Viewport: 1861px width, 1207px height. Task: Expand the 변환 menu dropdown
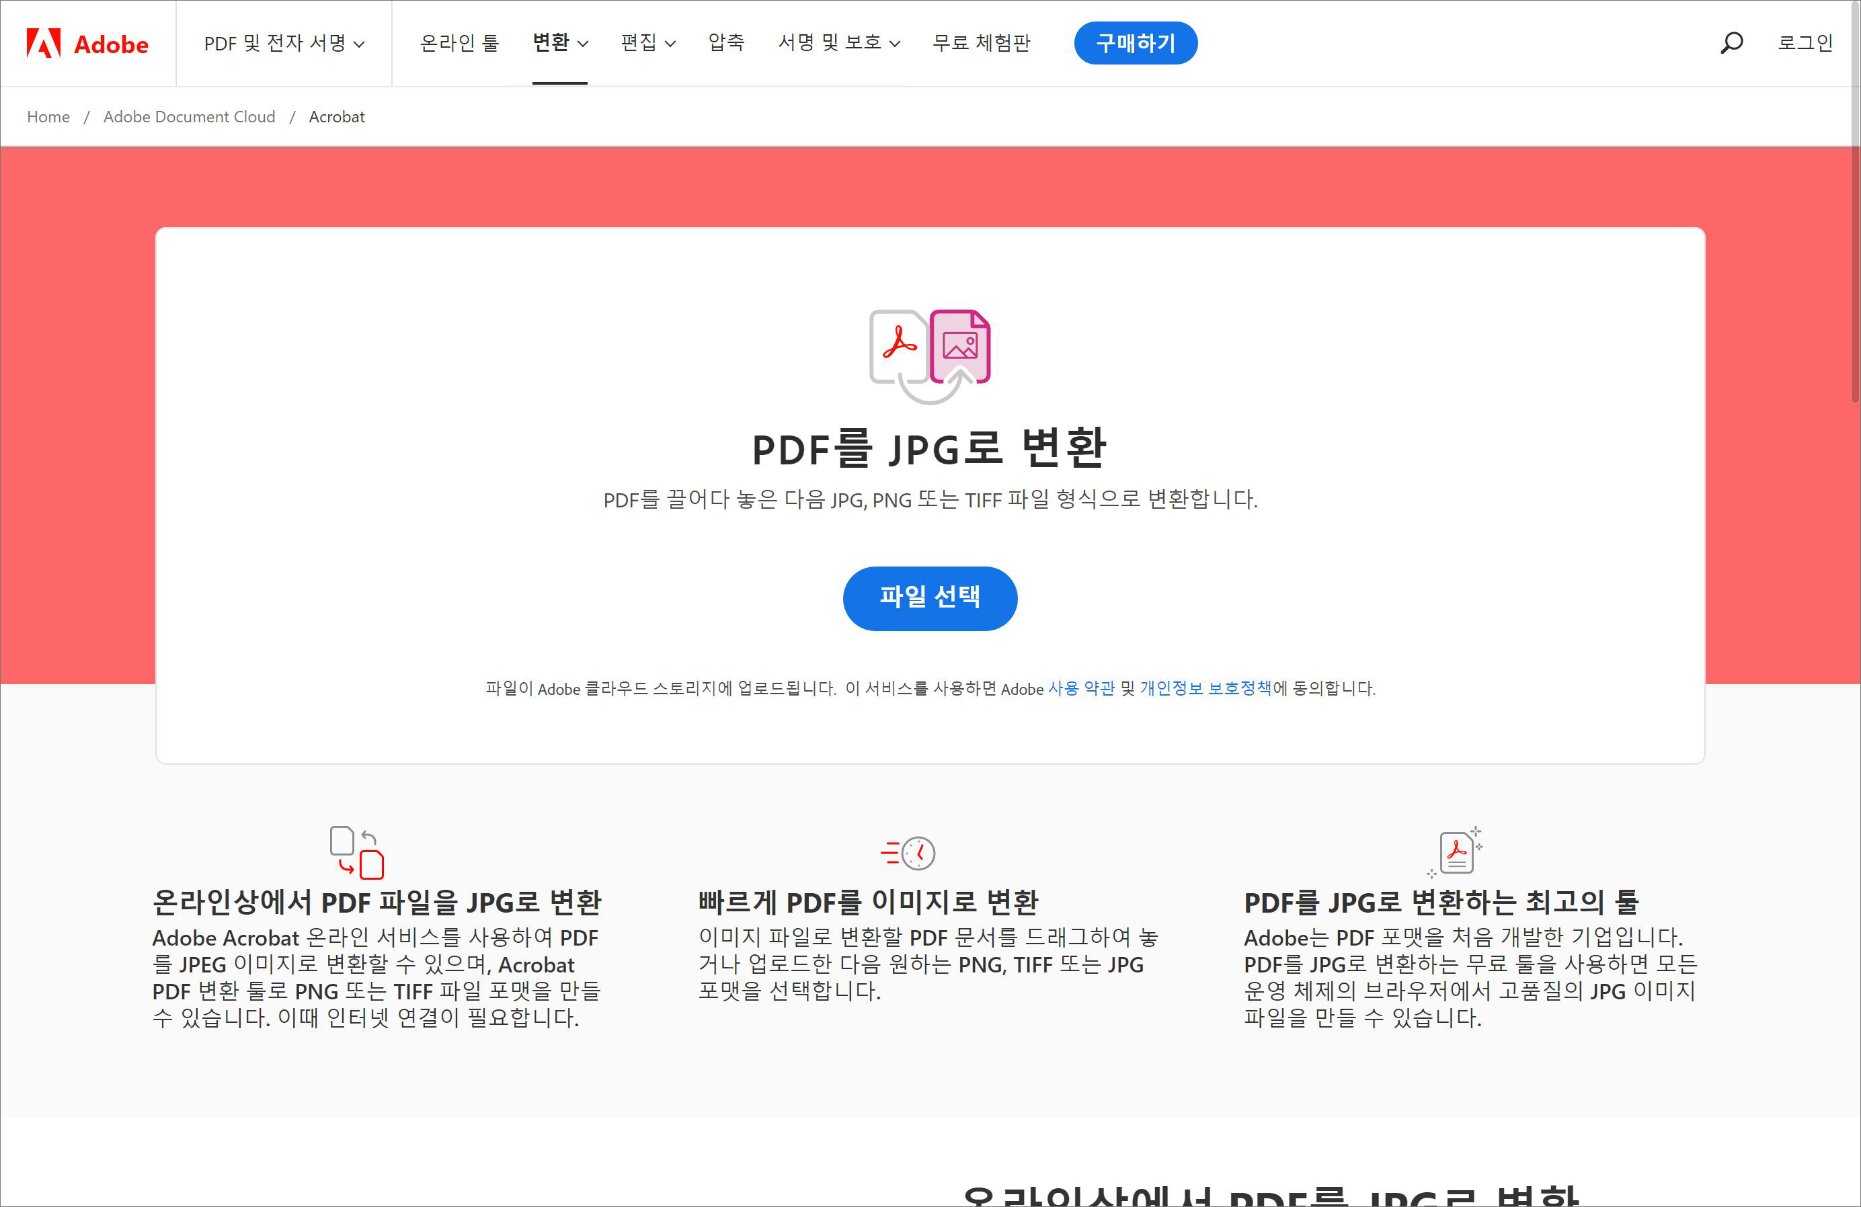pos(560,43)
